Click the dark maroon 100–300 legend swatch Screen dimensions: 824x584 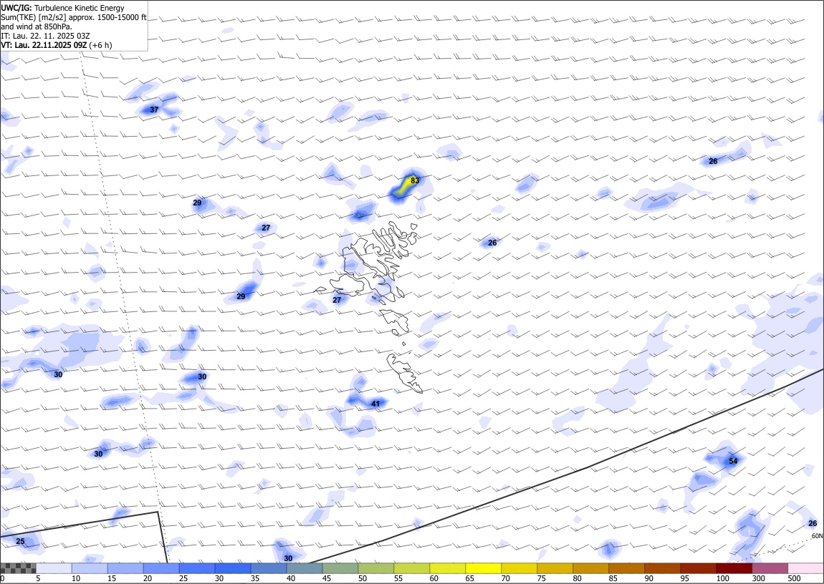coord(734,568)
